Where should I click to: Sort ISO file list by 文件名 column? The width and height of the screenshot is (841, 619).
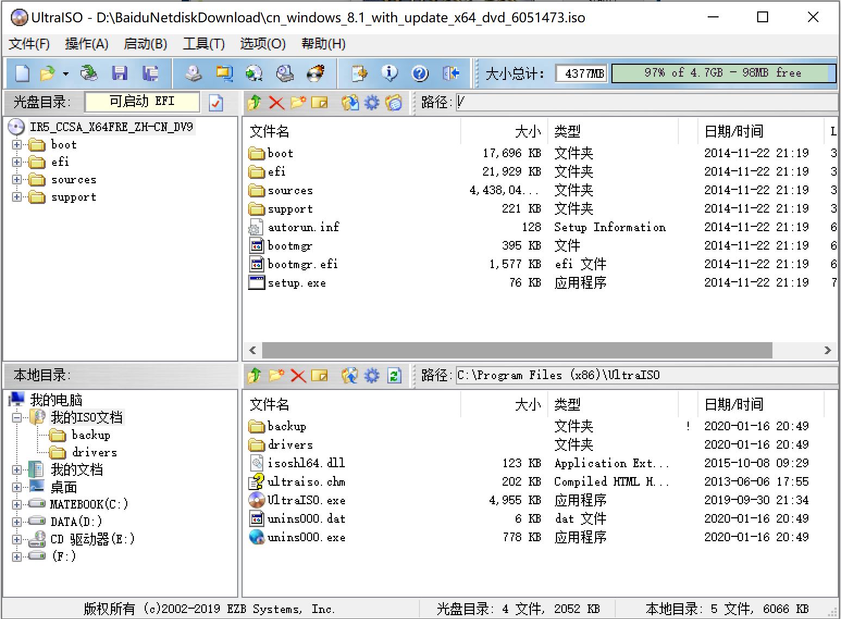(x=352, y=131)
